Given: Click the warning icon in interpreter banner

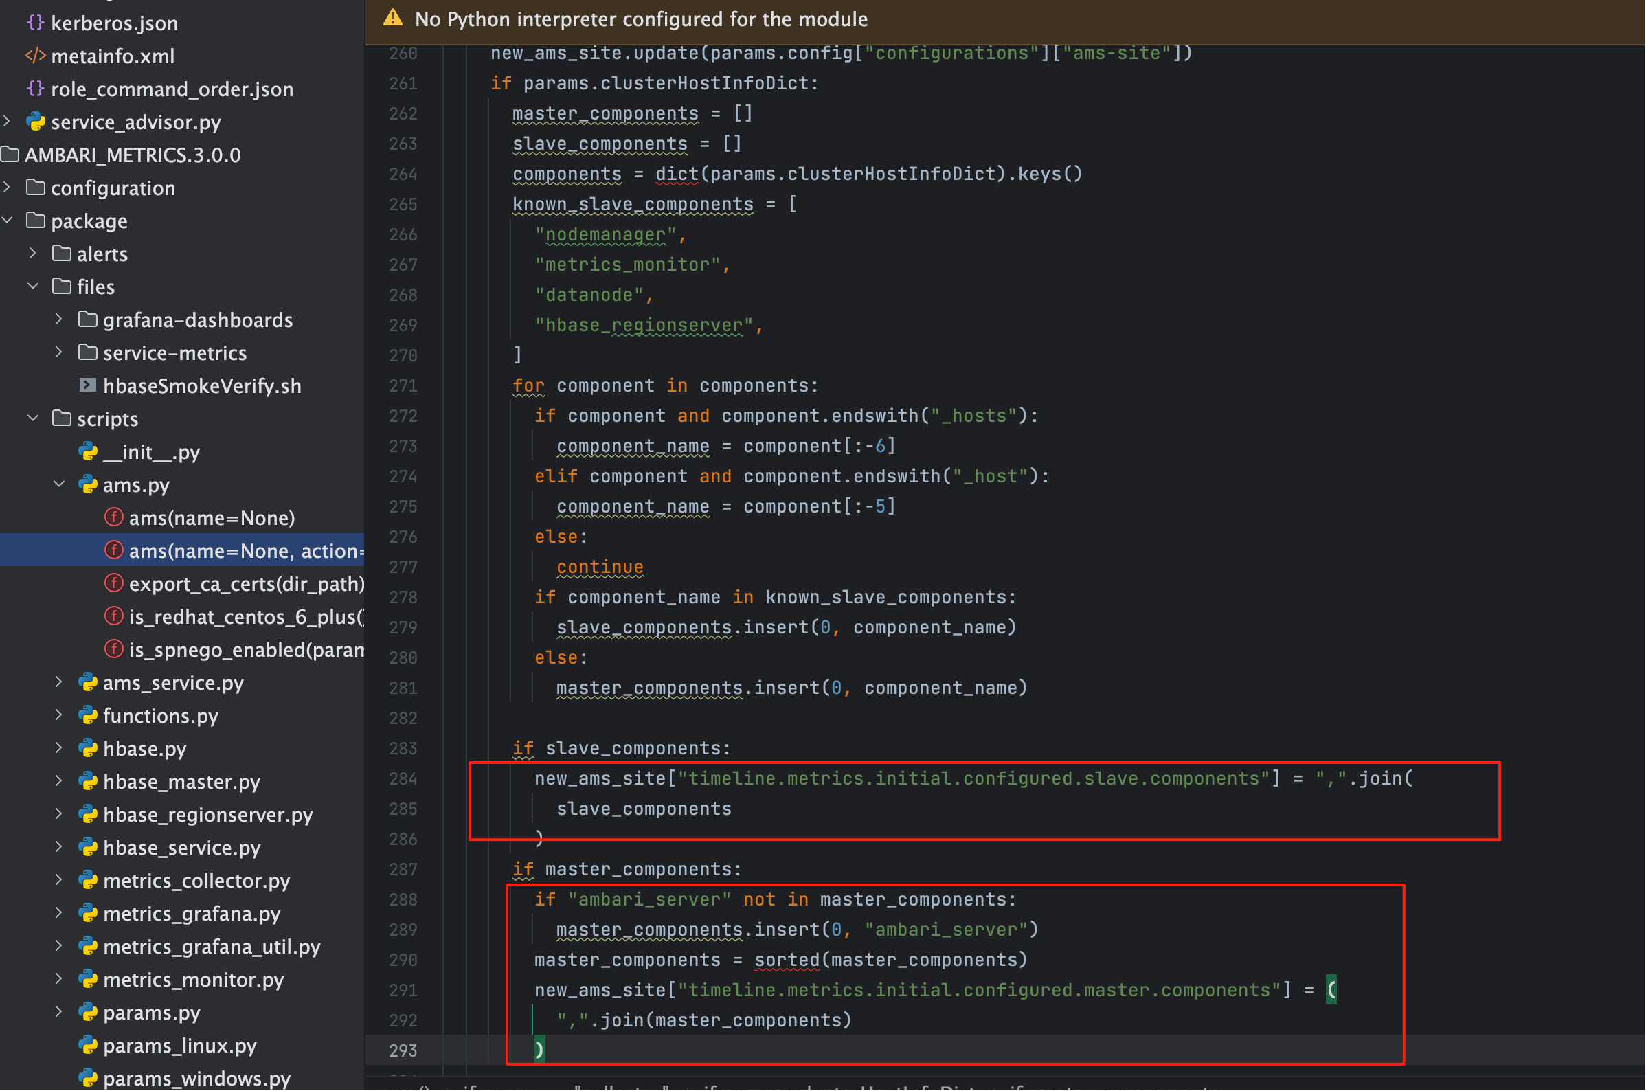Looking at the screenshot, I should coord(393,18).
